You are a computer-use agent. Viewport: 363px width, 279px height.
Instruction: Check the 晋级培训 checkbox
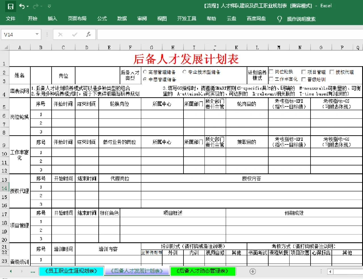303,79
